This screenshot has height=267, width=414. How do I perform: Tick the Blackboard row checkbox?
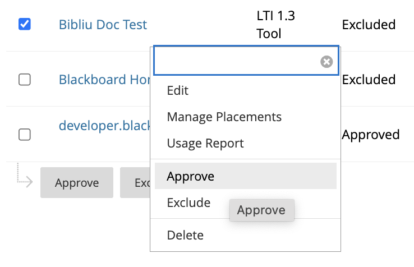pyautogui.click(x=25, y=80)
